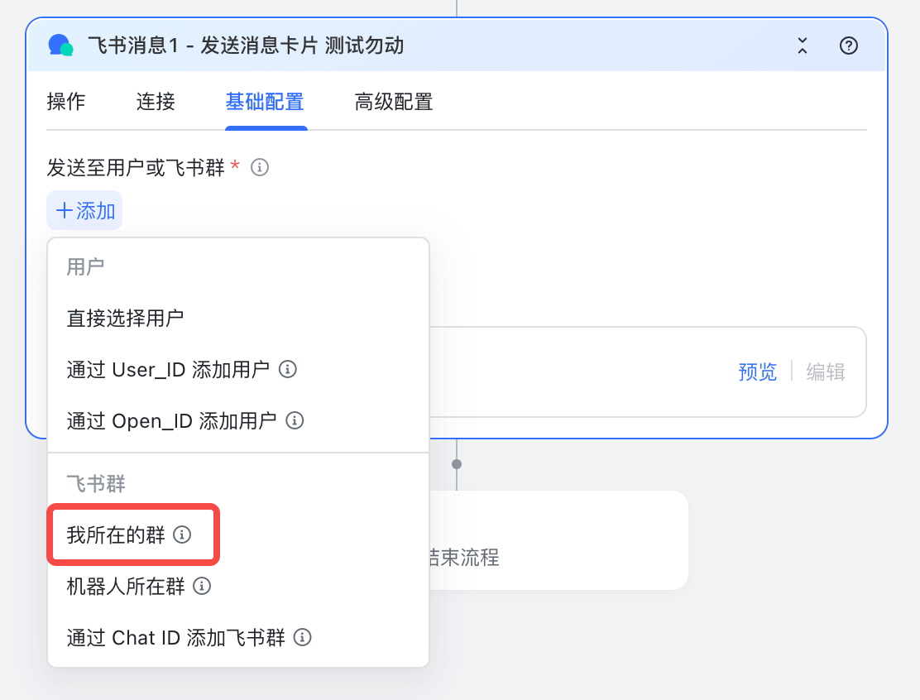Click the 编辑 link
The image size is (920, 700).
(x=826, y=372)
